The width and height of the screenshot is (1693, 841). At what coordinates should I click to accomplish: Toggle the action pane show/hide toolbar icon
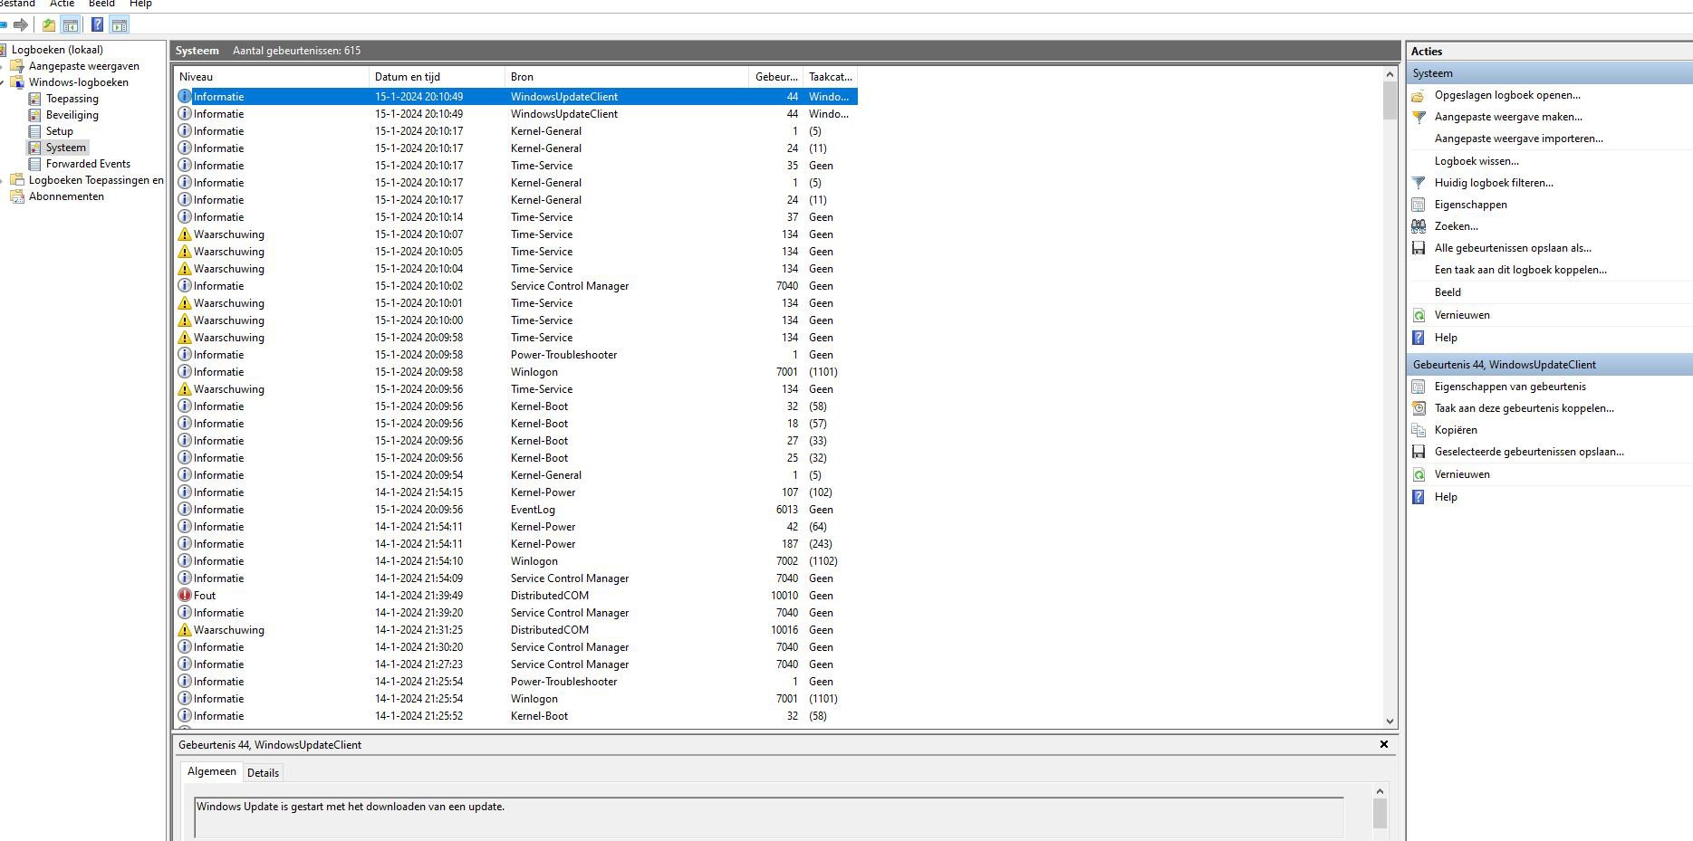coord(119,24)
